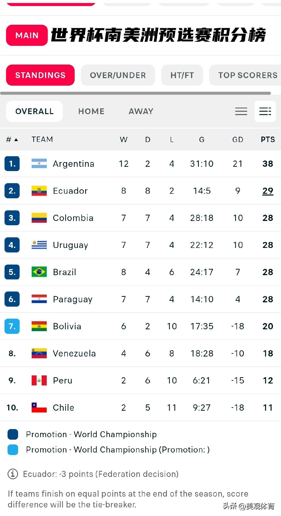281x516 pixels.
Task: Open the OVER/UNDER tab
Action: click(118, 75)
